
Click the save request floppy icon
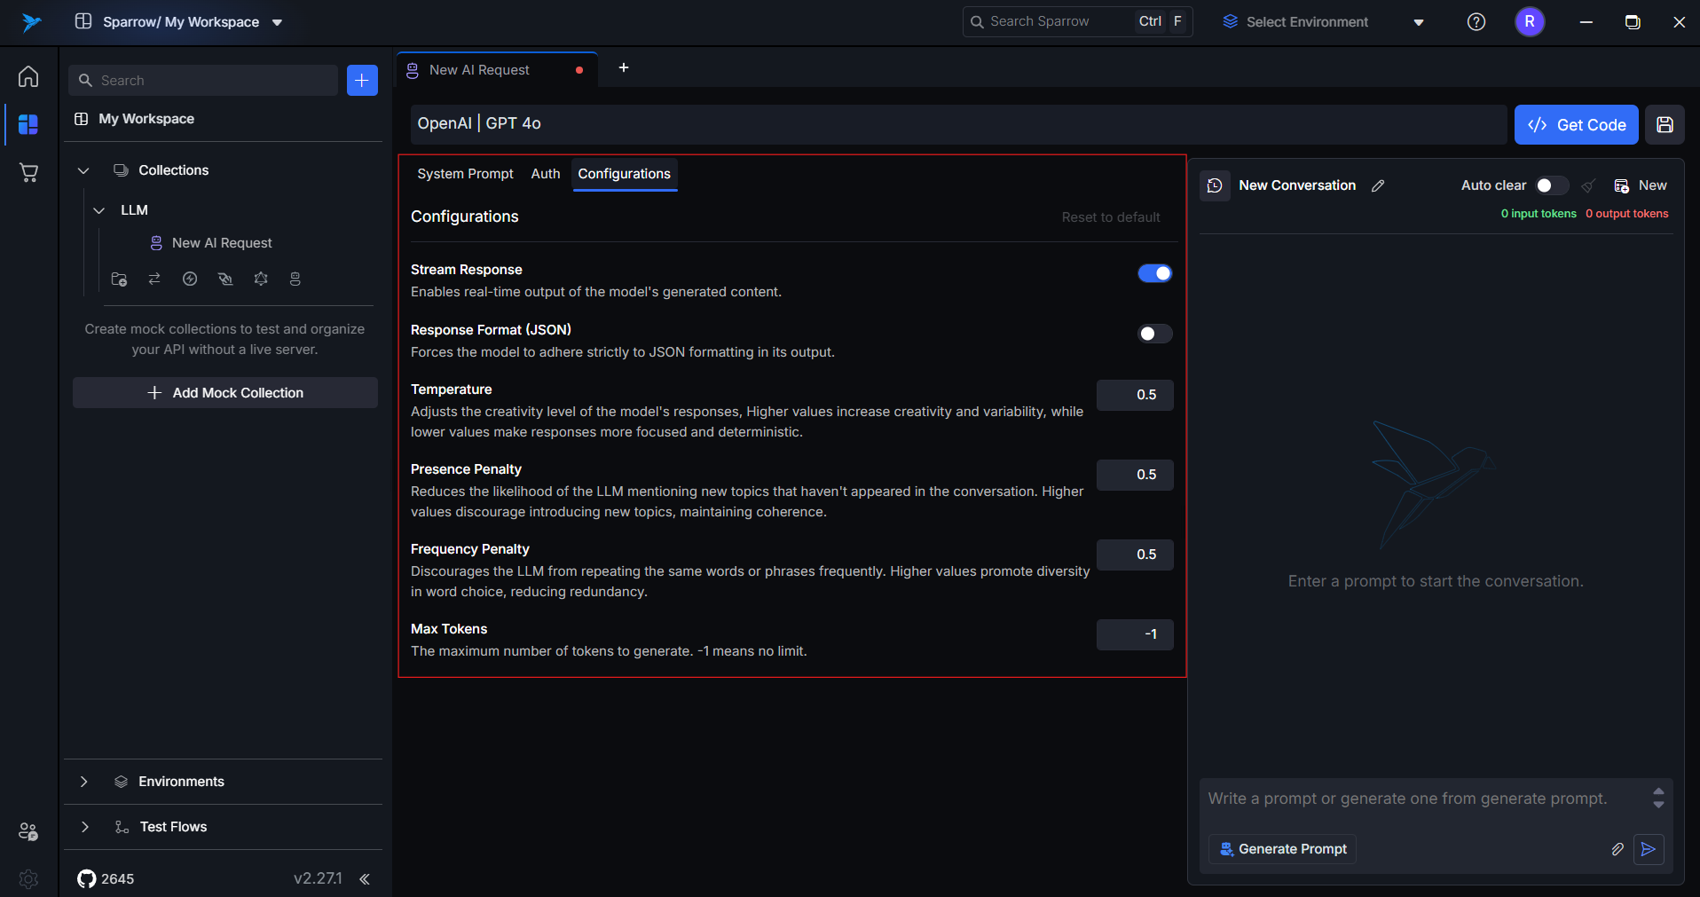pos(1665,125)
